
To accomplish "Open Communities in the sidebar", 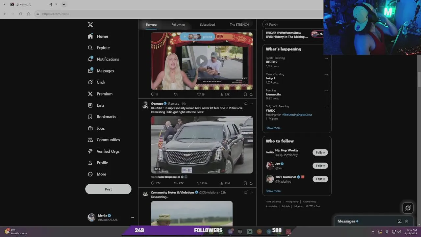I will point(104,140).
